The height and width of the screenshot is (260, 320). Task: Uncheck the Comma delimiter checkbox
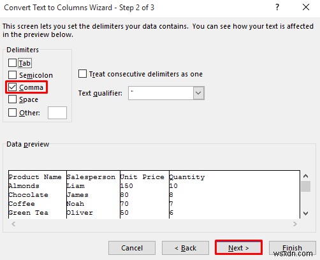pyautogui.click(x=12, y=87)
